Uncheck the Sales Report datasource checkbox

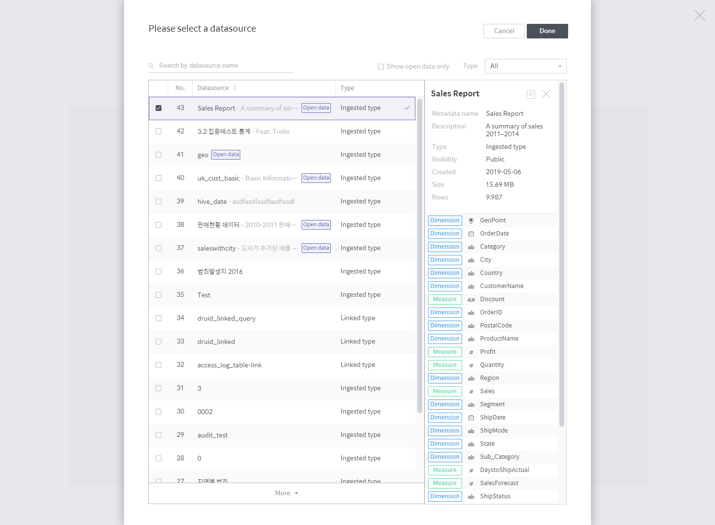pyautogui.click(x=159, y=108)
